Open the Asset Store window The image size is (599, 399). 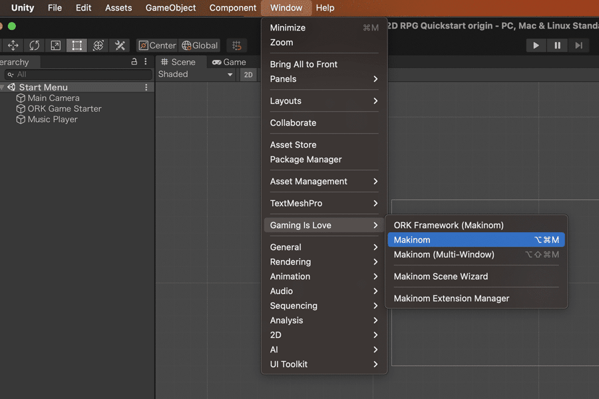point(324,145)
